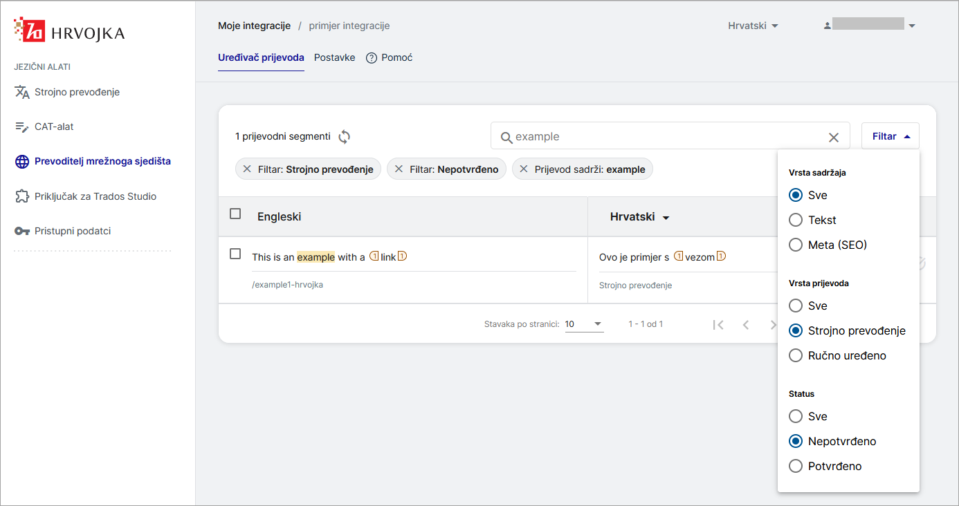The image size is (959, 506).
Task: Open the Hrvatski interface language dropdown
Action: [x=753, y=26]
